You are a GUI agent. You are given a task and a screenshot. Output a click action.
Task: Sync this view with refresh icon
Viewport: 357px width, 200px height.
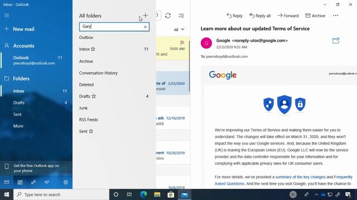click(x=168, y=16)
